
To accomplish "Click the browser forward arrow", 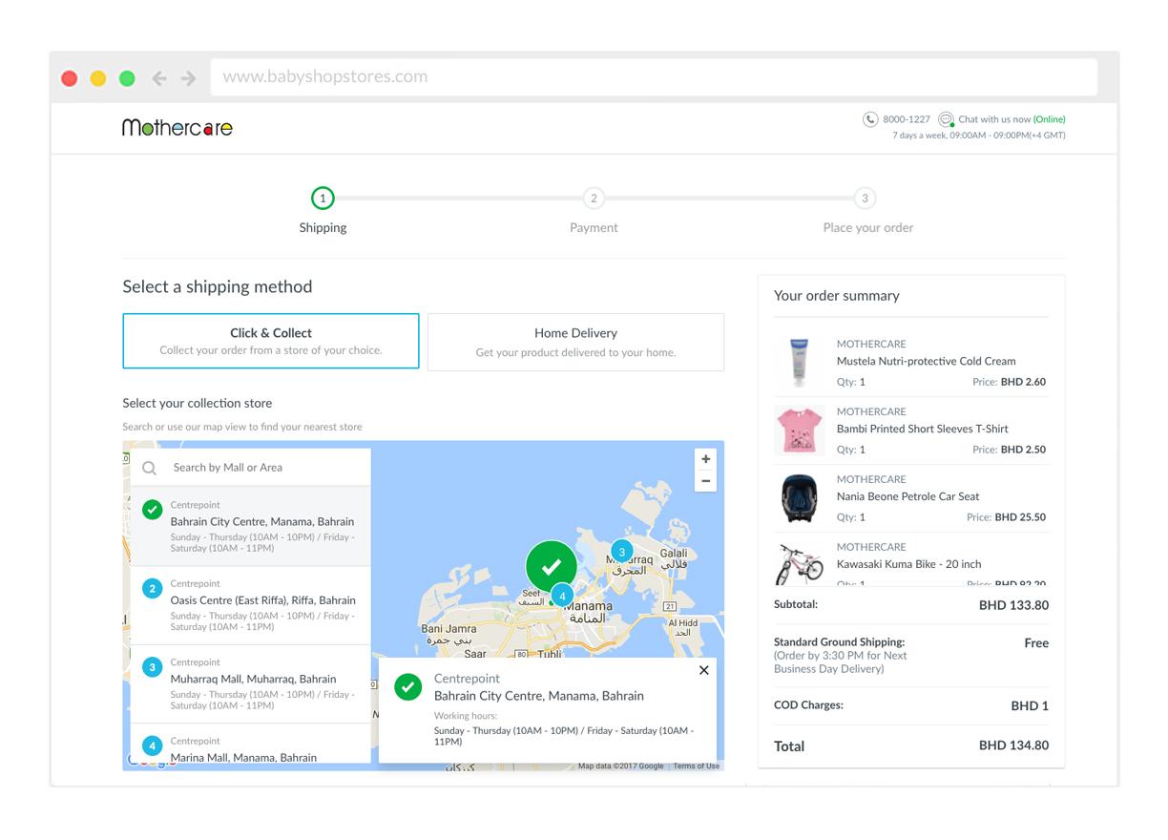I will [188, 78].
